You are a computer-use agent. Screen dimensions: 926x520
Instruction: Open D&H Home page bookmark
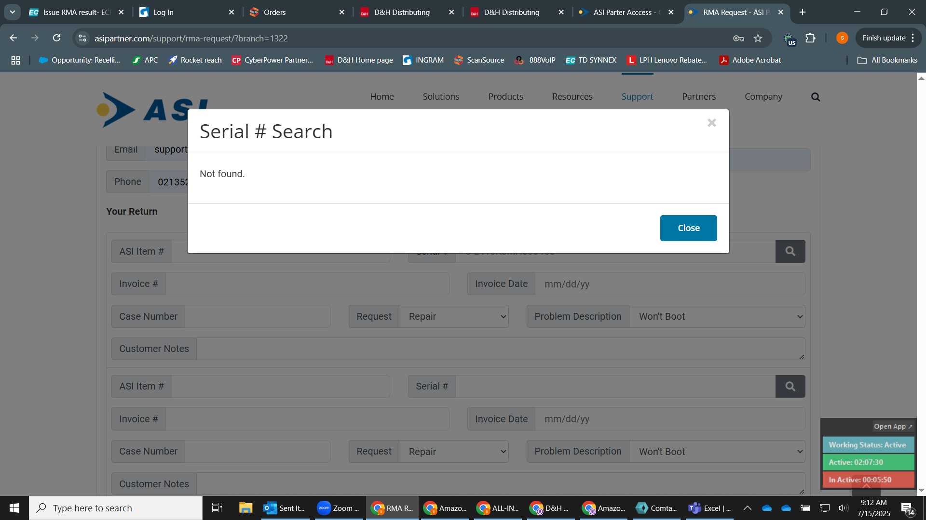pos(359,60)
